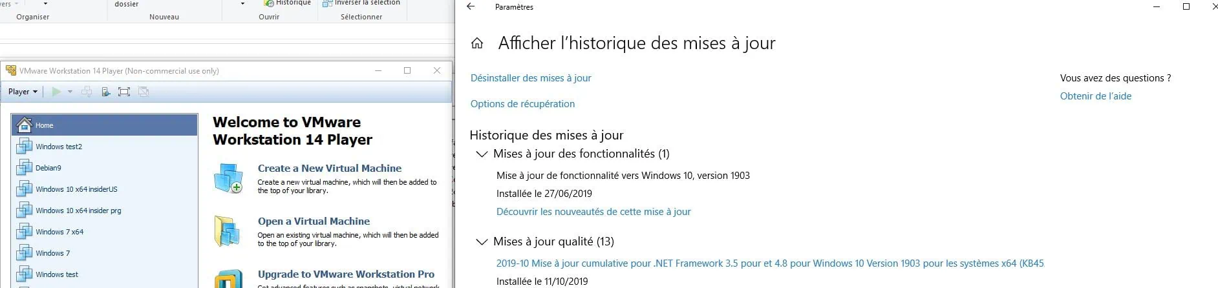Click Options de récupération link
The height and width of the screenshot is (288, 1218).
522,104
